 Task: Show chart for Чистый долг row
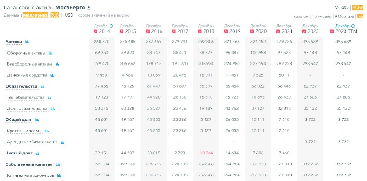pos(38,153)
